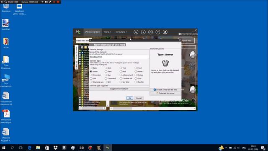Screen dimensions: 268x151
Task: Select the Tool element type radio
Action: pyautogui.click(x=121, y=68)
